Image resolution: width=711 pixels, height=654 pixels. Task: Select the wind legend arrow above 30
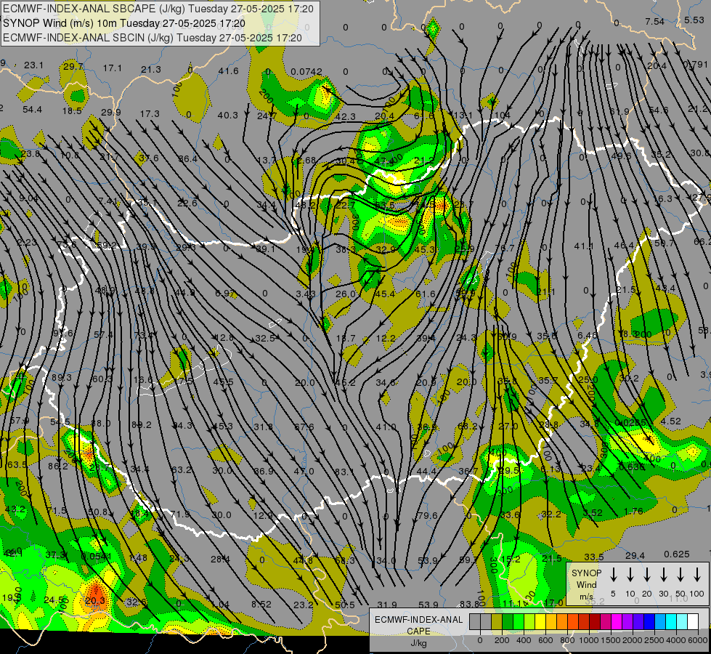coord(663,575)
